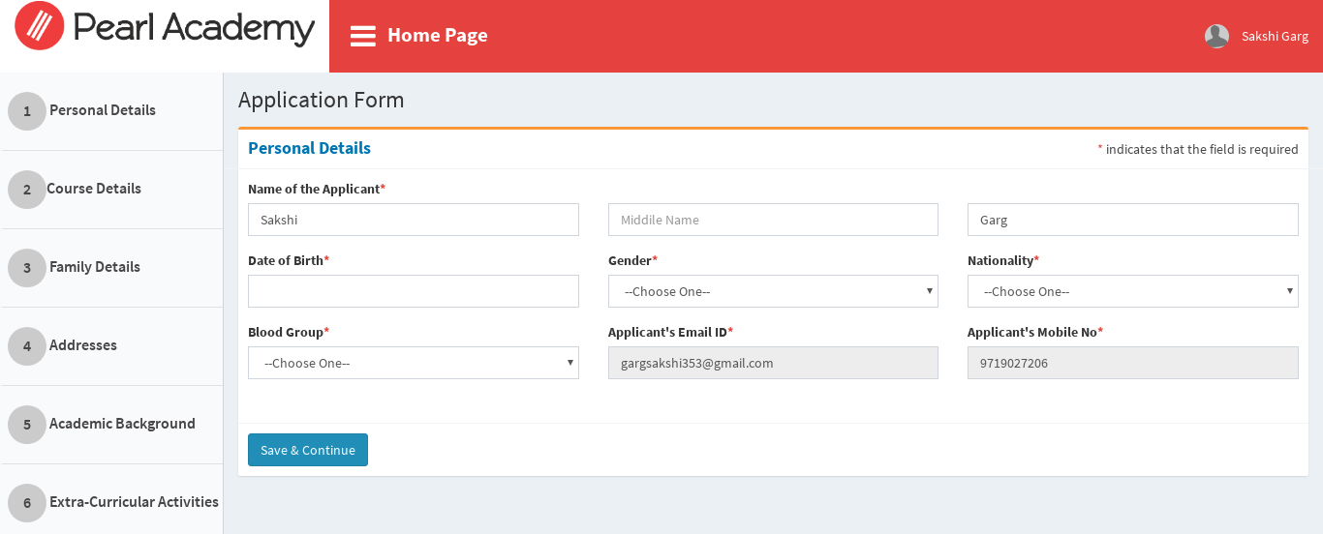Click step 4 circle for Addresses
This screenshot has height=534, width=1323.
[x=27, y=346]
